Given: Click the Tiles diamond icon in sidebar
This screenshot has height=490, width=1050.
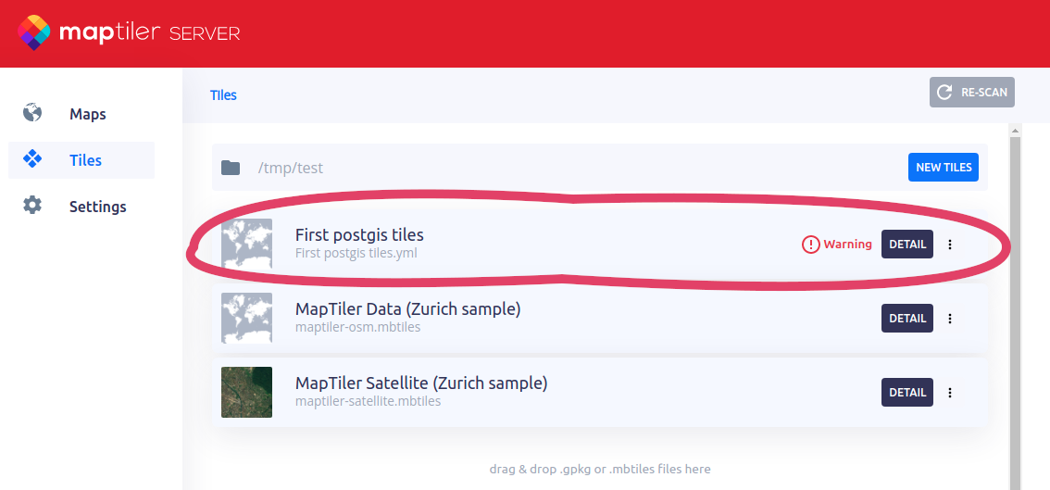Looking at the screenshot, I should pyautogui.click(x=32, y=159).
